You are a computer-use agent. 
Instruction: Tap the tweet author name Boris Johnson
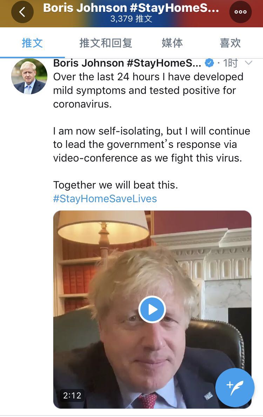coord(127,63)
